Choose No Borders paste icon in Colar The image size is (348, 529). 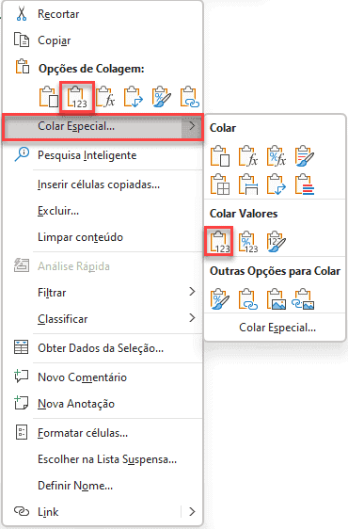tap(219, 184)
